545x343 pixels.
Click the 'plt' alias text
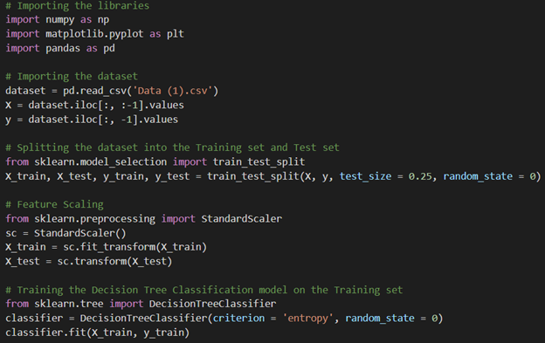tap(176, 34)
